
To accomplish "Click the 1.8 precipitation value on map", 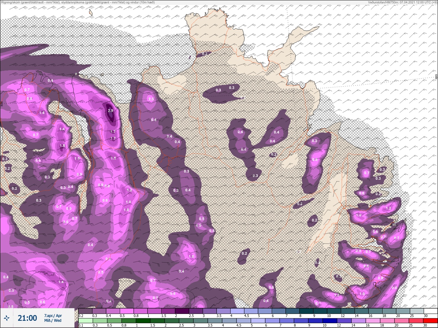I will [62, 146].
